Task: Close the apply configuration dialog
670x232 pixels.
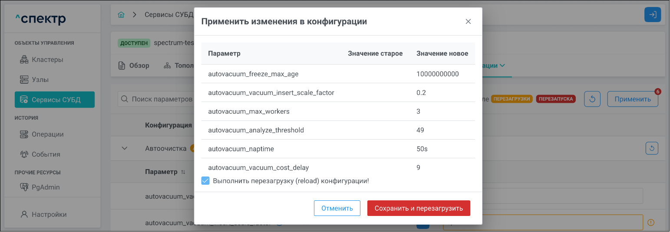Action: click(468, 21)
